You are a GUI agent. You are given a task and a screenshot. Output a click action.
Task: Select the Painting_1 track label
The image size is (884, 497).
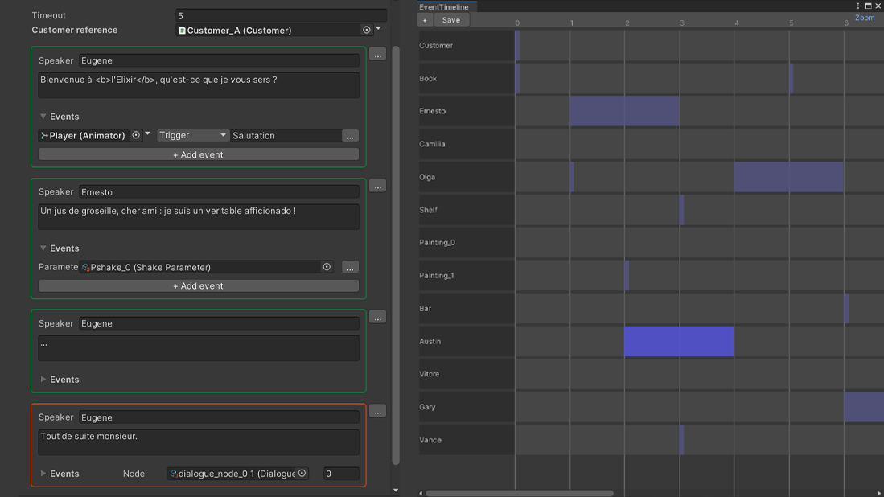pos(436,276)
